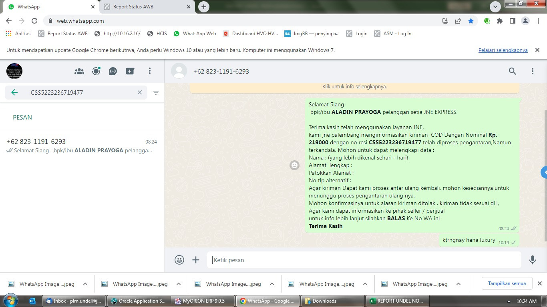Go back in browser history
This screenshot has height=307, width=547.
(9, 21)
